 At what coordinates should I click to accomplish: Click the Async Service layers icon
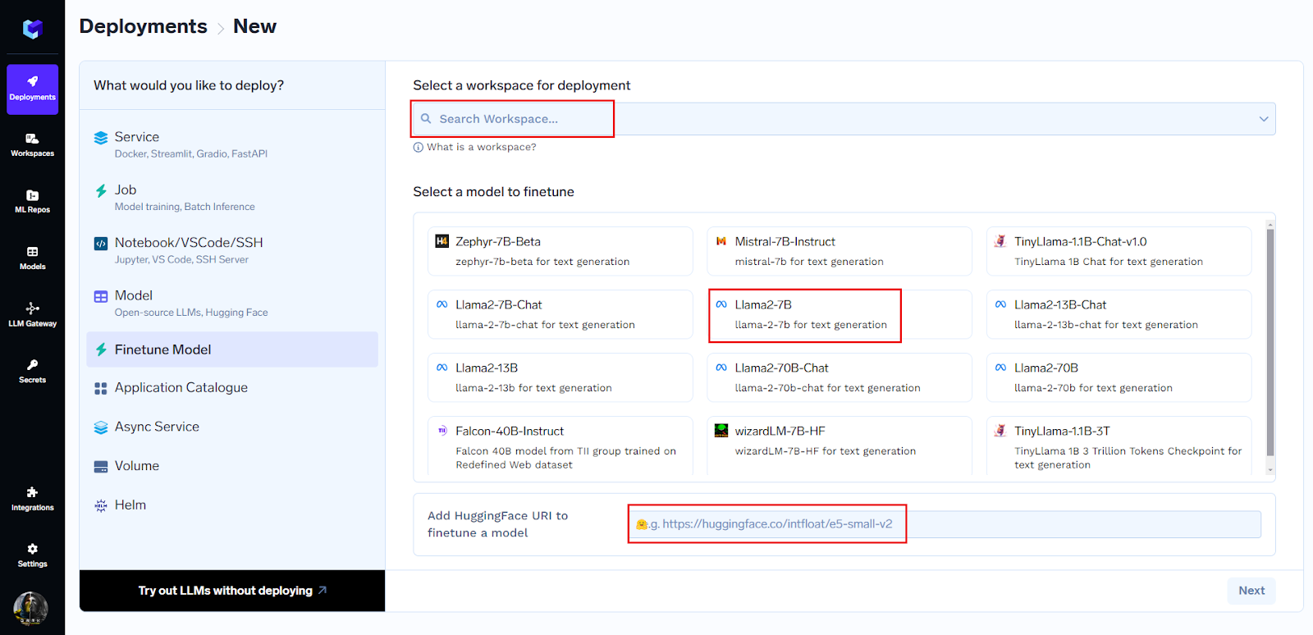click(x=101, y=427)
